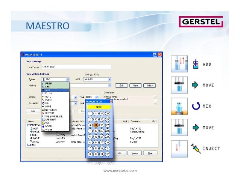This screenshot has width=240, height=185.
Task: Select the PREP Vial row in table
Action: pos(92,125)
